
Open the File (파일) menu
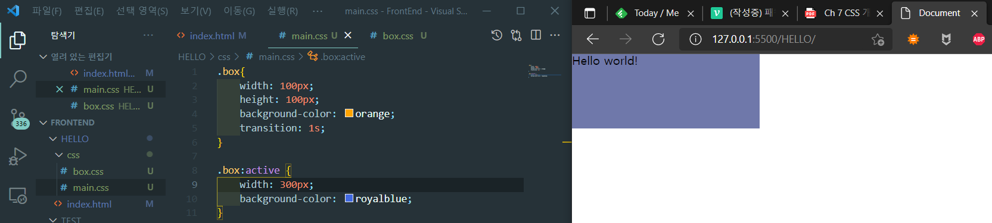coord(47,11)
